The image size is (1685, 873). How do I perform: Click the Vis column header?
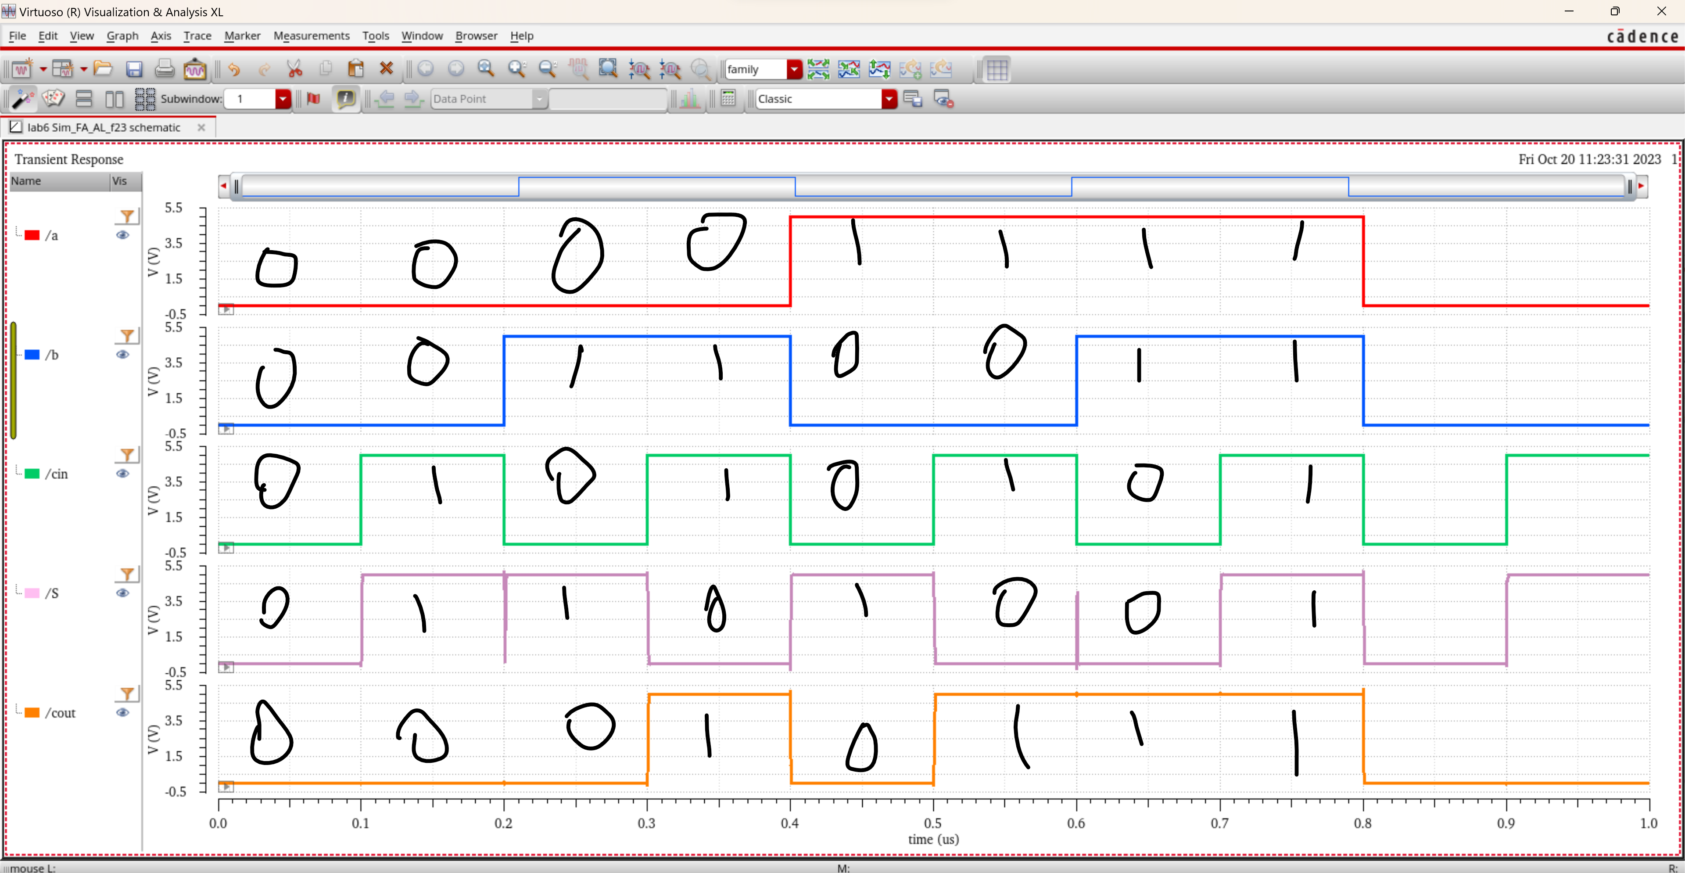click(x=120, y=181)
